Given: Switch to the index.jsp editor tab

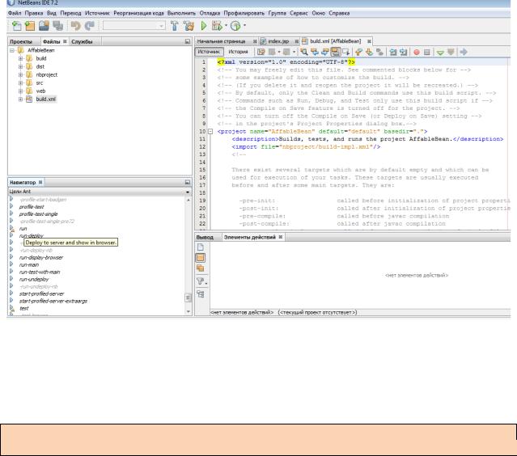Looking at the screenshot, I should click(x=278, y=41).
